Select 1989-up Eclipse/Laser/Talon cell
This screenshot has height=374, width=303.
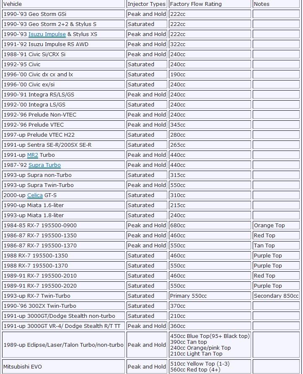pyautogui.click(x=63, y=345)
